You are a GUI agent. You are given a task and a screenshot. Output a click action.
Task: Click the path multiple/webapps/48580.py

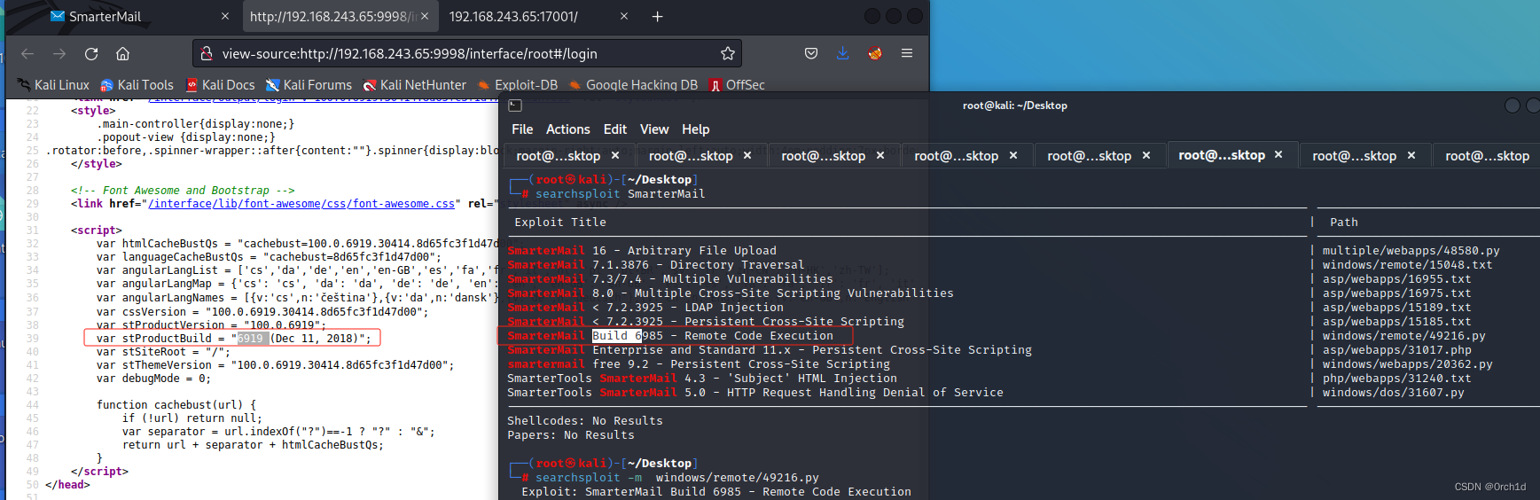click(1411, 251)
